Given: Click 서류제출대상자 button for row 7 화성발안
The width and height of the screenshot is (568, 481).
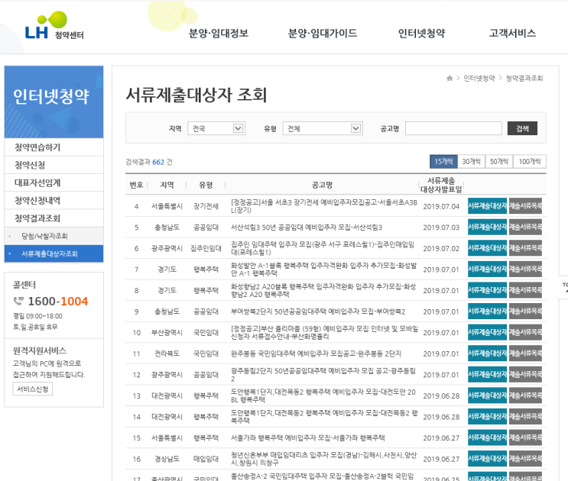Looking at the screenshot, I should coord(487,269).
